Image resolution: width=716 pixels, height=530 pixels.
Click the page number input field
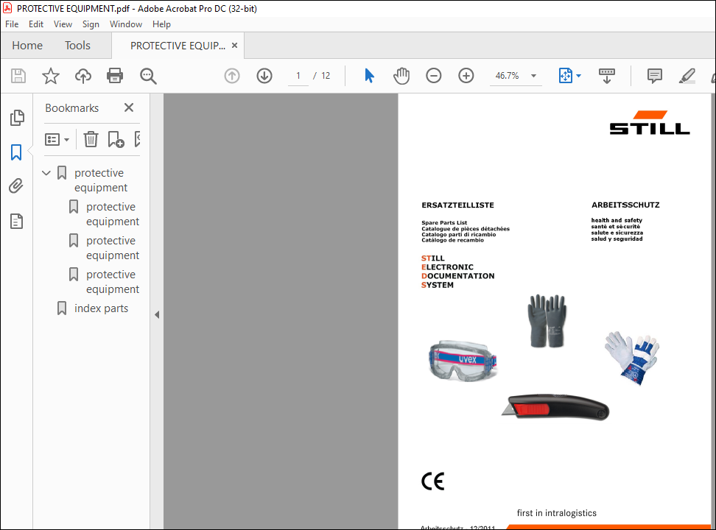298,76
